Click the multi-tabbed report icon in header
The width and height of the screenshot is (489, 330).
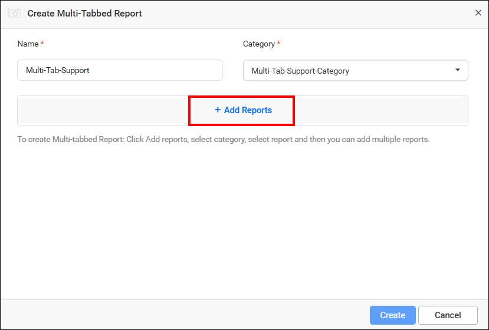14,14
